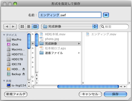Click the Forward navigation arrow button
The height and width of the screenshot is (101, 132).
point(13,26)
